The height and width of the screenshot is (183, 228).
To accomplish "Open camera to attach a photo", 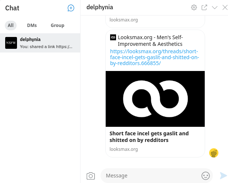I will click(91, 176).
